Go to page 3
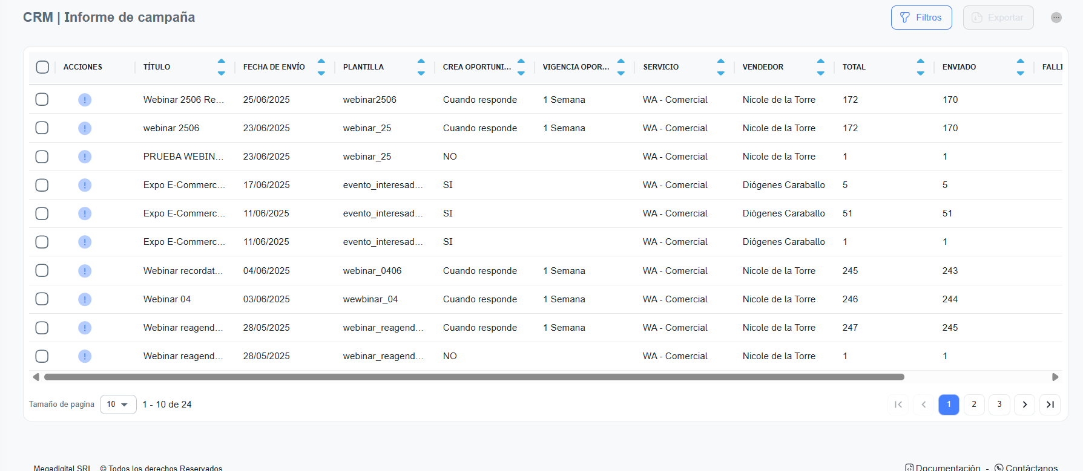The width and height of the screenshot is (1083, 471). pyautogui.click(x=999, y=404)
